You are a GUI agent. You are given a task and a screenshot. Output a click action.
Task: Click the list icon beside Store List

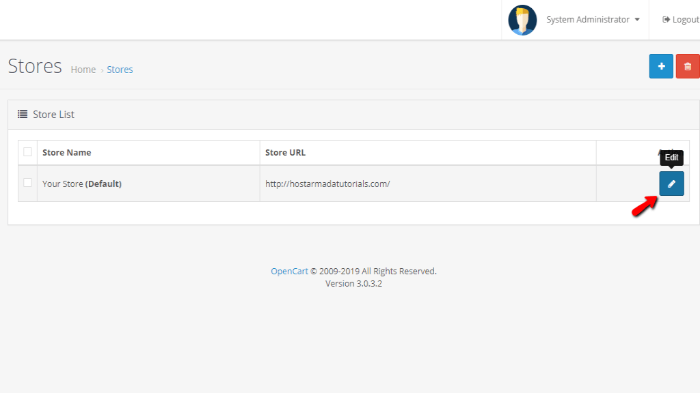pos(23,115)
